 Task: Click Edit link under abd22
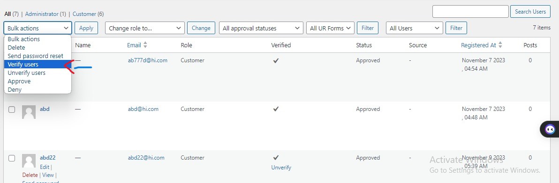pos(45,167)
